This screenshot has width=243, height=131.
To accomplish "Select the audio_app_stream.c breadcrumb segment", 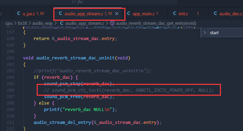I will pyautogui.click(x=85, y=23).
